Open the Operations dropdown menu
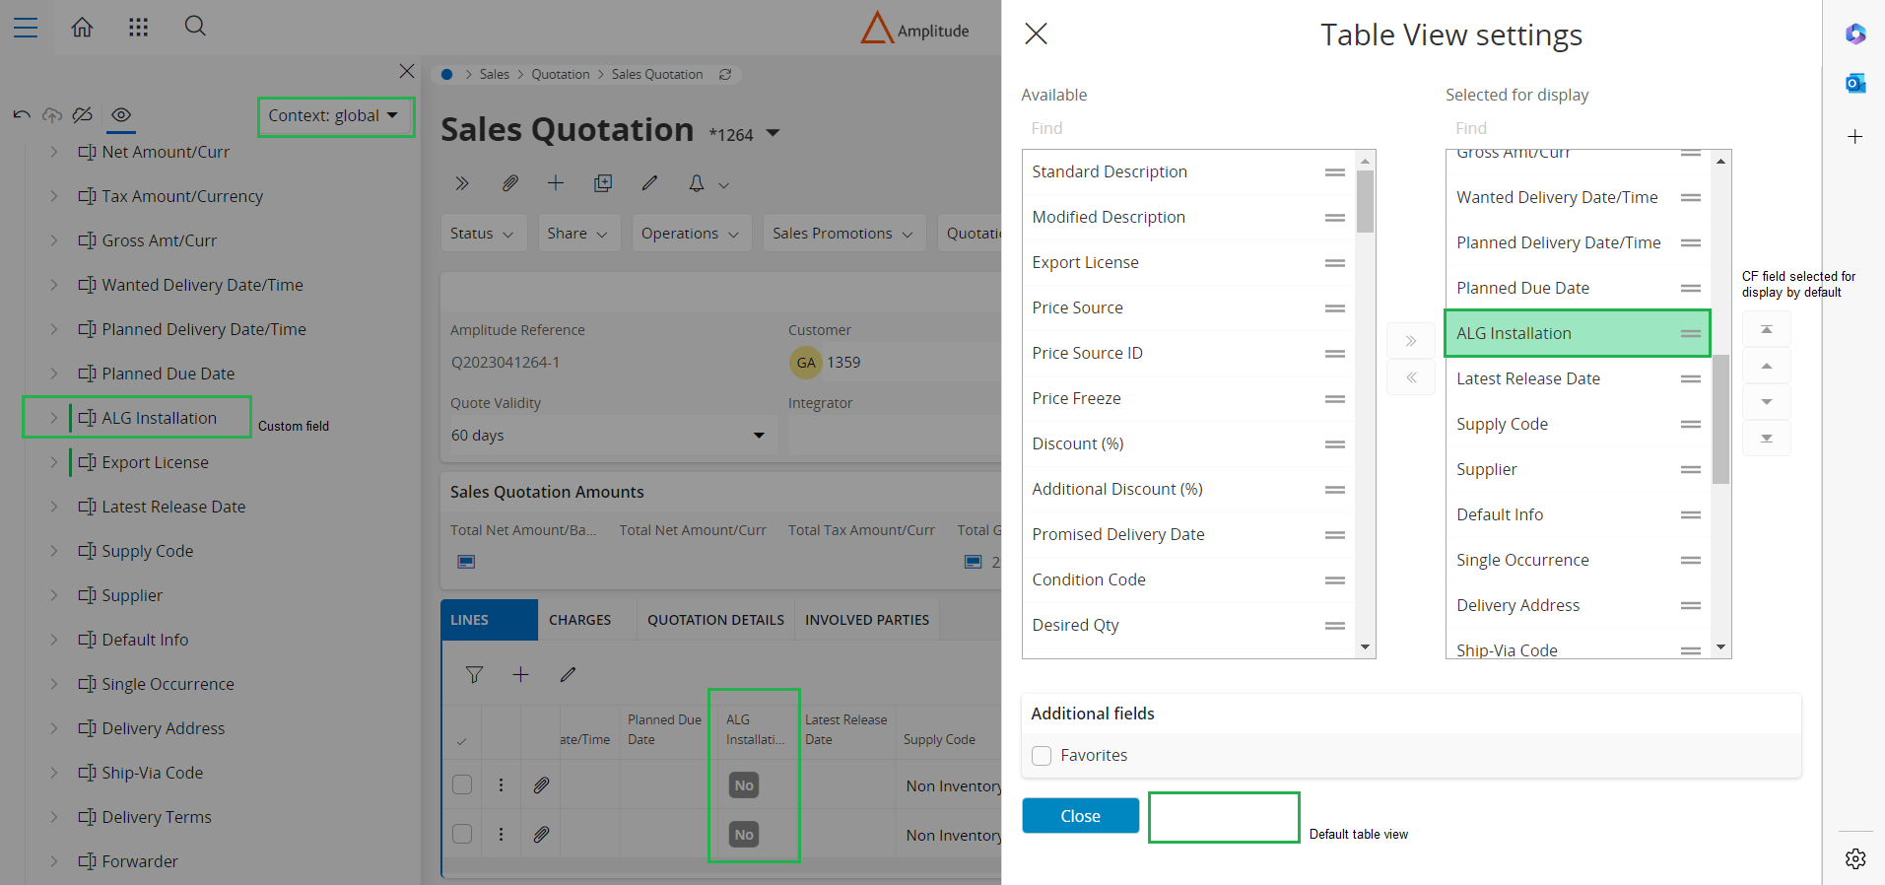The image size is (1885, 885). click(691, 234)
